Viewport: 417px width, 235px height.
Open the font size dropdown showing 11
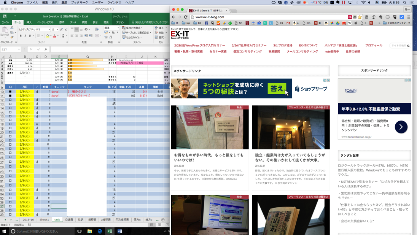pyautogui.click(x=57, y=30)
